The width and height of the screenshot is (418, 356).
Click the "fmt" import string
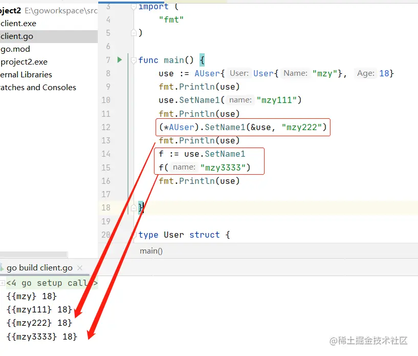[171, 19]
